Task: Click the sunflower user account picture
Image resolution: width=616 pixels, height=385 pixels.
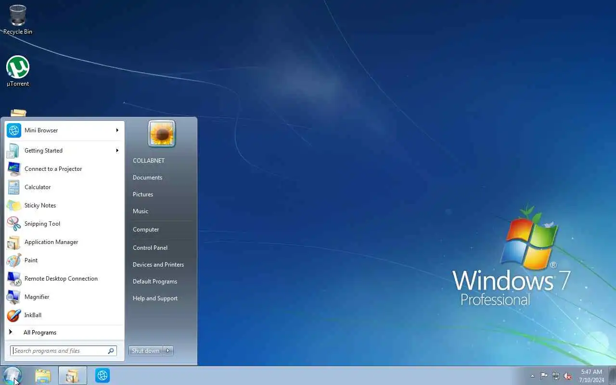Action: [162, 133]
